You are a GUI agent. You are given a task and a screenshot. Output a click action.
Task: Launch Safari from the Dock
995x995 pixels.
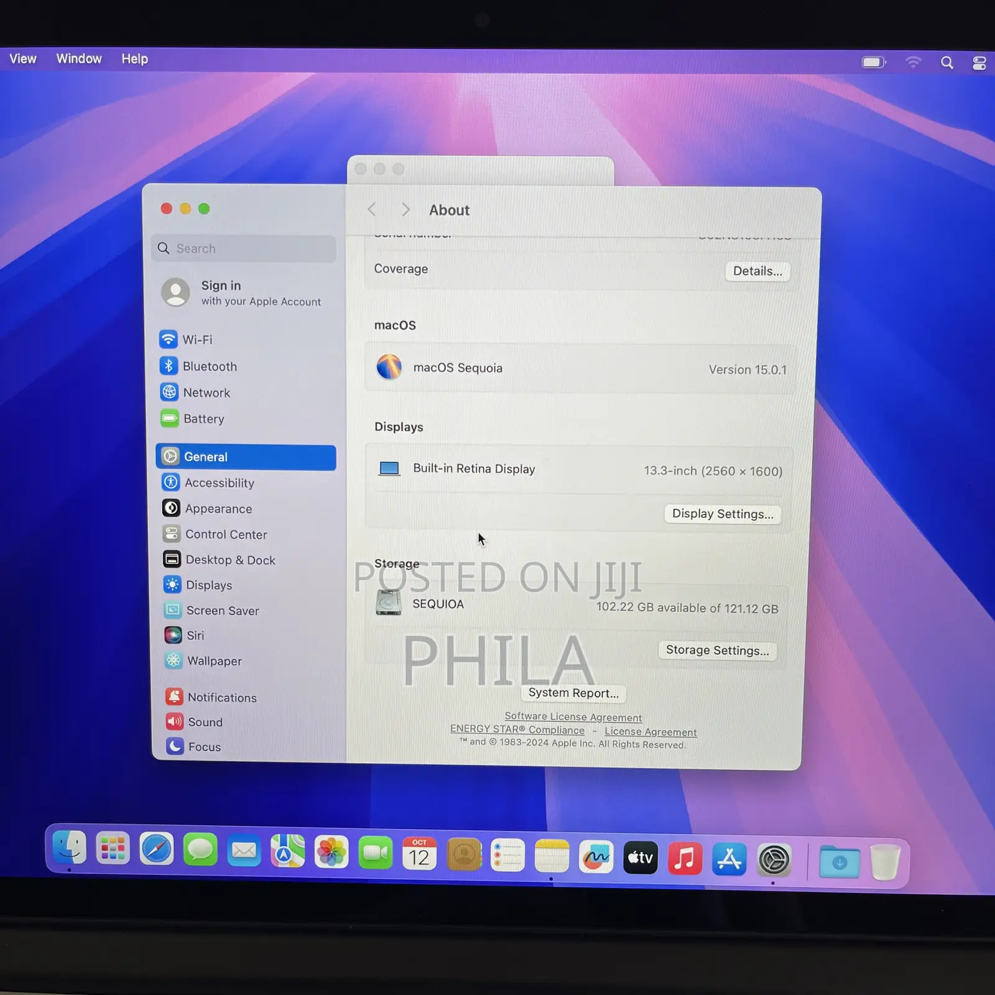156,849
